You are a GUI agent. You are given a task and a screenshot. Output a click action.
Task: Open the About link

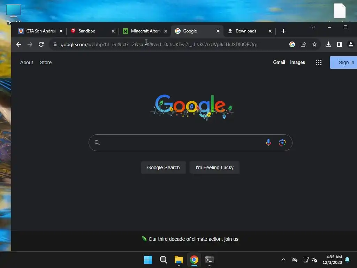point(26,62)
